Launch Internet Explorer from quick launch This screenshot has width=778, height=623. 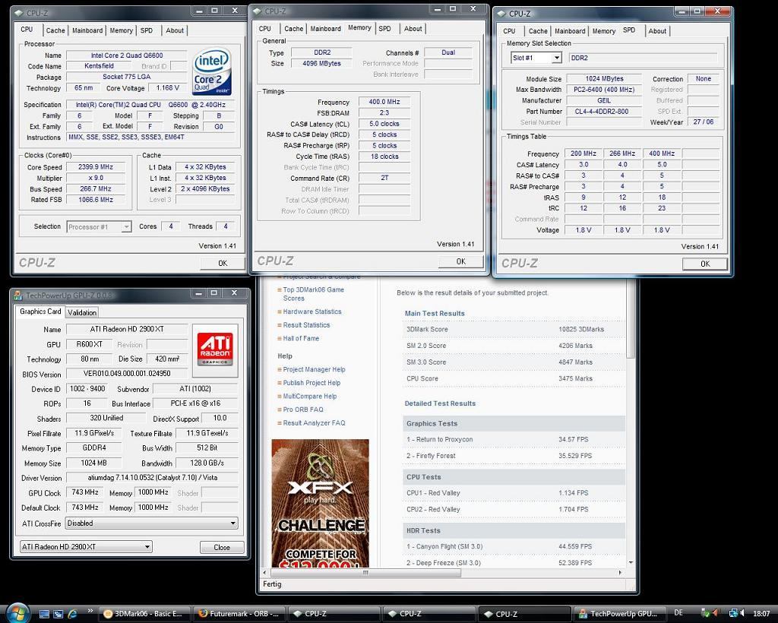[x=72, y=614]
